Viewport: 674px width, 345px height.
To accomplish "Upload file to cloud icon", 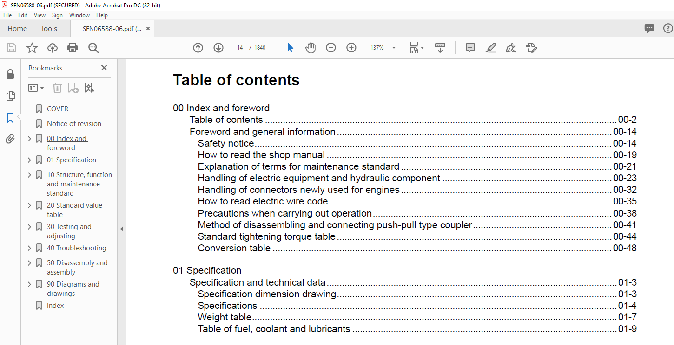I will (53, 48).
